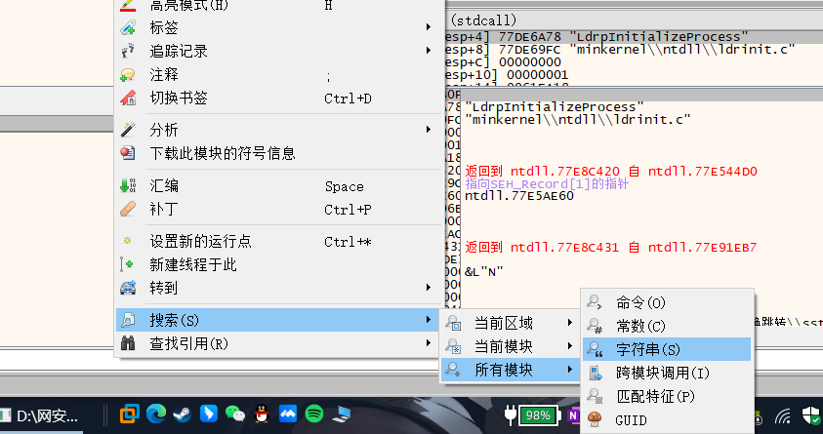This screenshot has height=434, width=823.
Task: Select 补丁 menu entry
Action: point(278,209)
